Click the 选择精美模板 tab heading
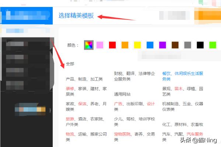 [76, 16]
